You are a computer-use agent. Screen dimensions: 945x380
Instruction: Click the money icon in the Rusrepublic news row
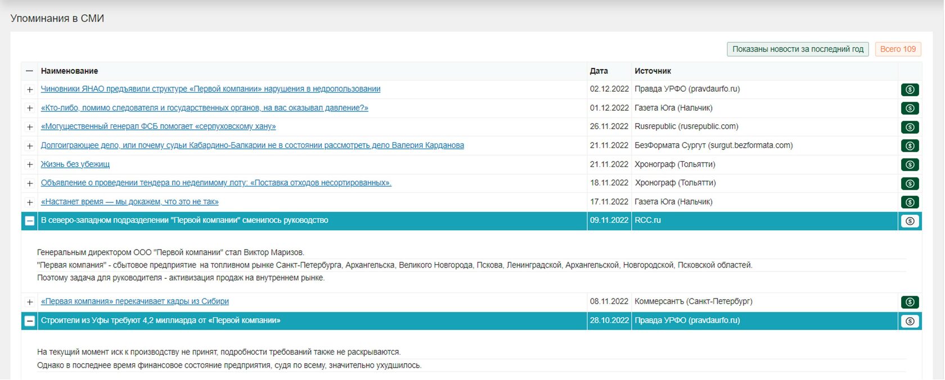click(910, 127)
